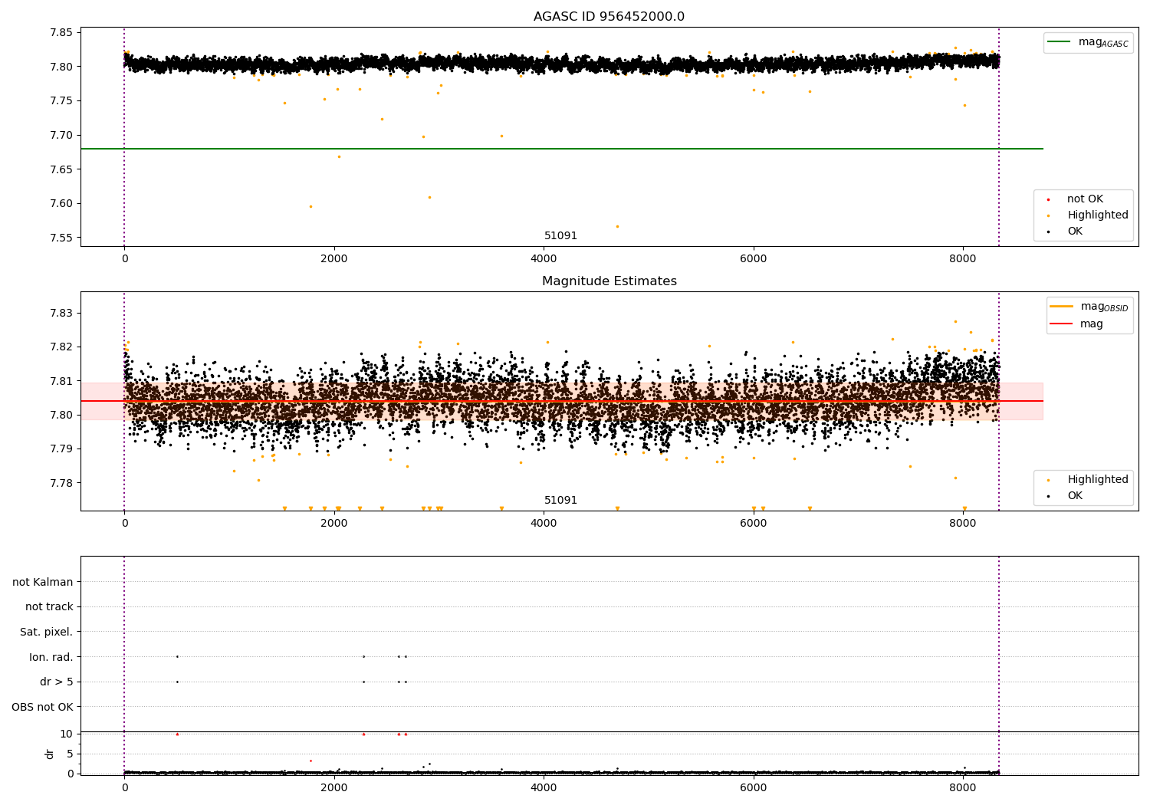This screenshot has width=1150, height=805.
Task: Click the '51091' label in Magnitude Estimates plot
Action: click(x=560, y=501)
